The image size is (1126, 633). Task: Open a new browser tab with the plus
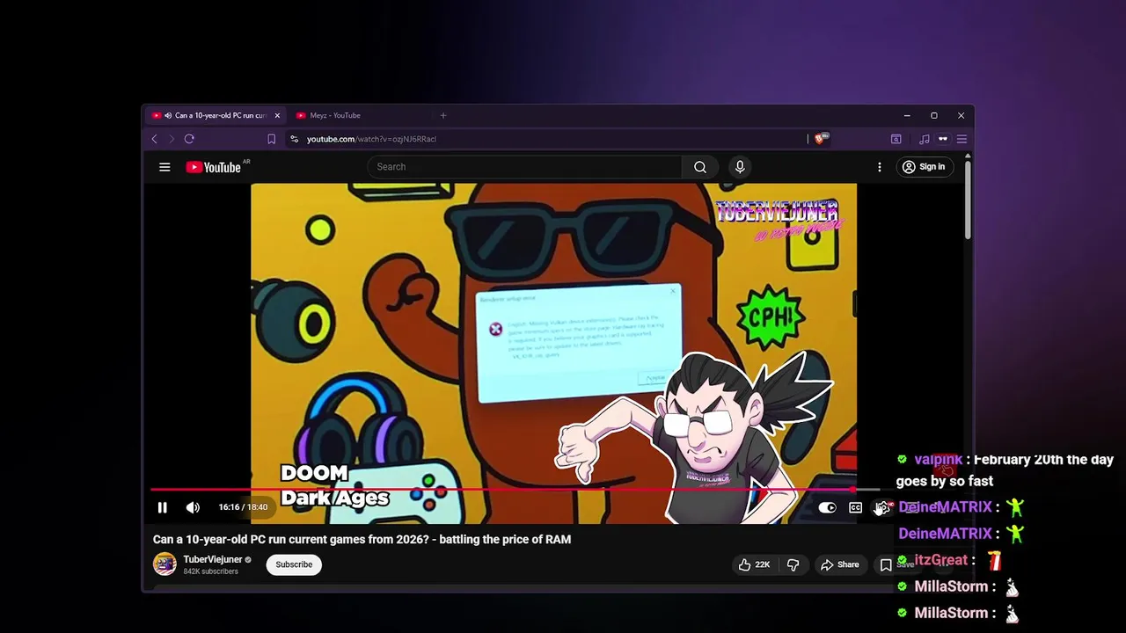pyautogui.click(x=443, y=115)
